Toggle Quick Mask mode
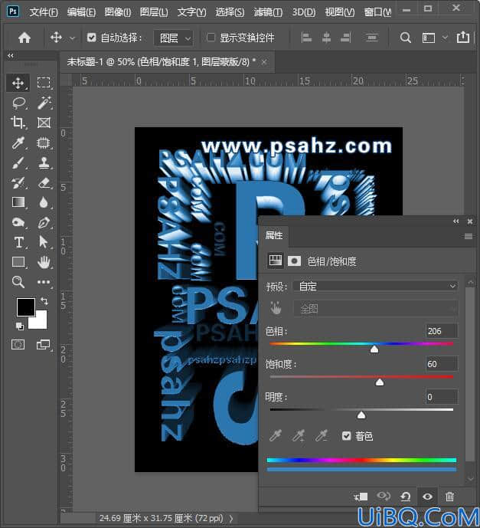Screen dimensions: 480x528 tap(18, 345)
